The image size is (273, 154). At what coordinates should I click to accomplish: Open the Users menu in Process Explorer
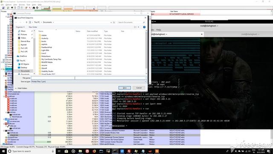tap(34, 5)
